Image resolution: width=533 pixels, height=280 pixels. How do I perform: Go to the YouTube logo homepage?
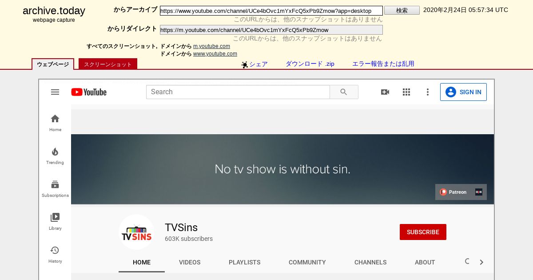coord(89,92)
